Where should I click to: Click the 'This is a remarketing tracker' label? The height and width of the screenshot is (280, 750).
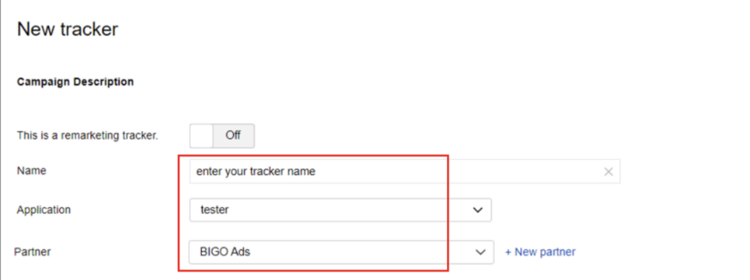87,135
